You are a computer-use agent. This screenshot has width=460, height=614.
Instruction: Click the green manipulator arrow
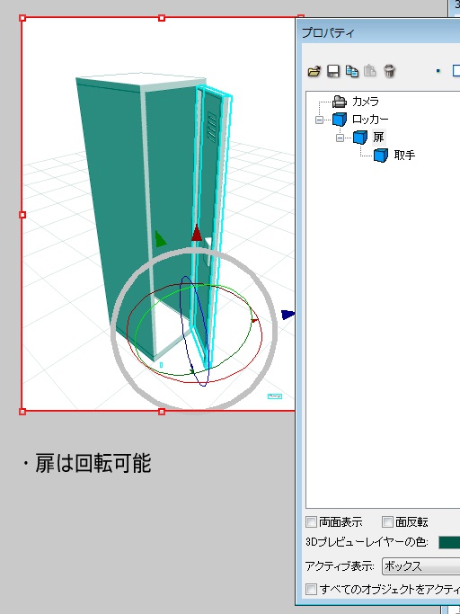(x=160, y=239)
